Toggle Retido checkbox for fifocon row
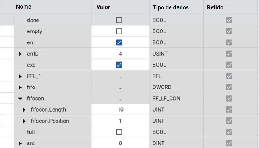Image resolution: width=259 pixels, height=148 pixels. (229, 98)
